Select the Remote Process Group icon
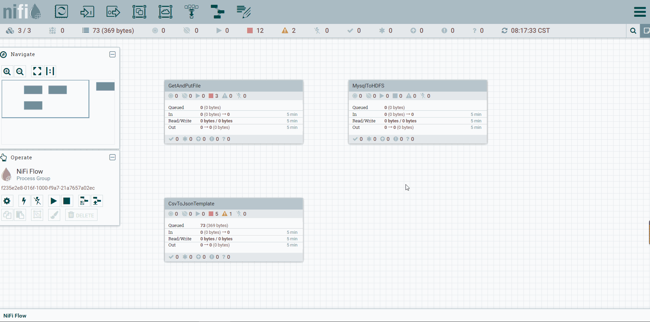 [x=165, y=12]
